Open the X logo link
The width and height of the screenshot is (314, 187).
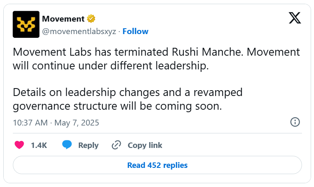[295, 18]
